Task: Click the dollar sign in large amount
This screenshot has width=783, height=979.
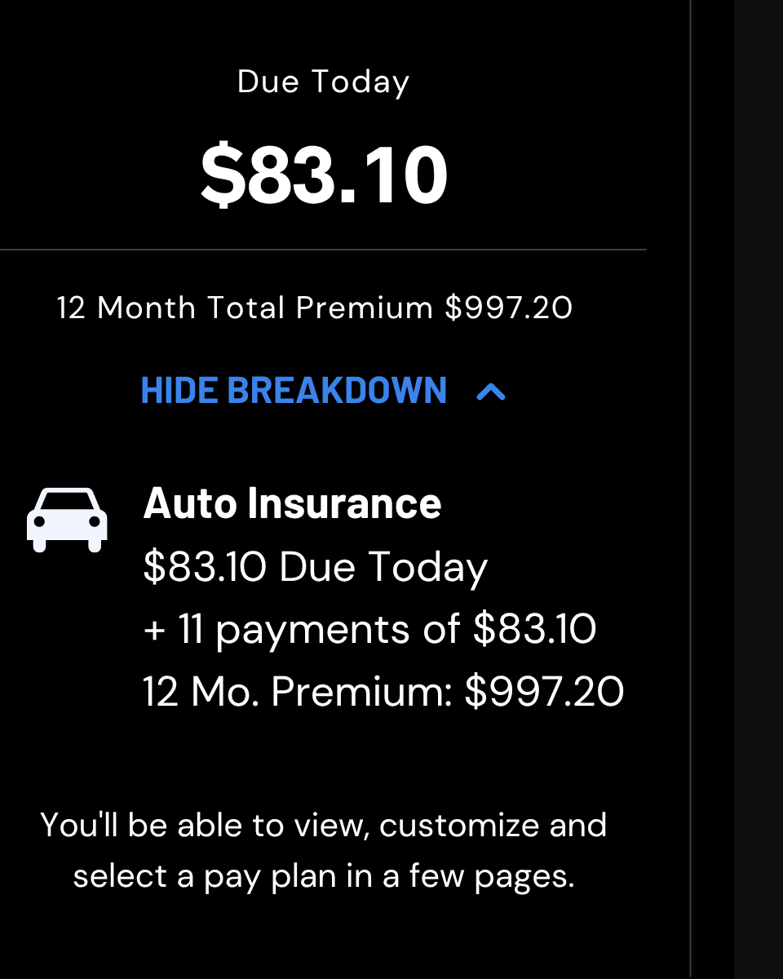Action: [223, 175]
